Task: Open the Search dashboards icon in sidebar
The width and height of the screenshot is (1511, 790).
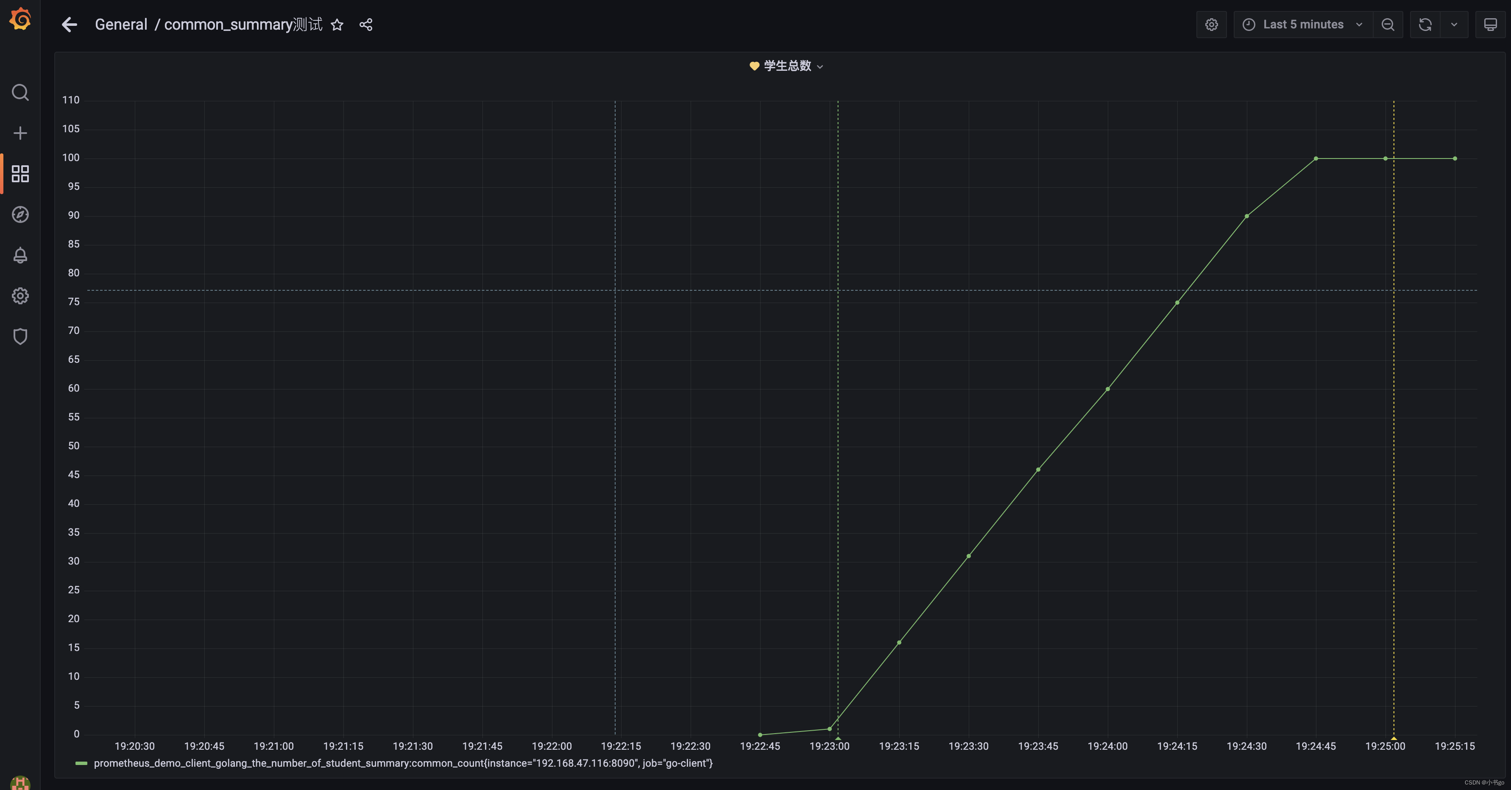Action: 20,92
